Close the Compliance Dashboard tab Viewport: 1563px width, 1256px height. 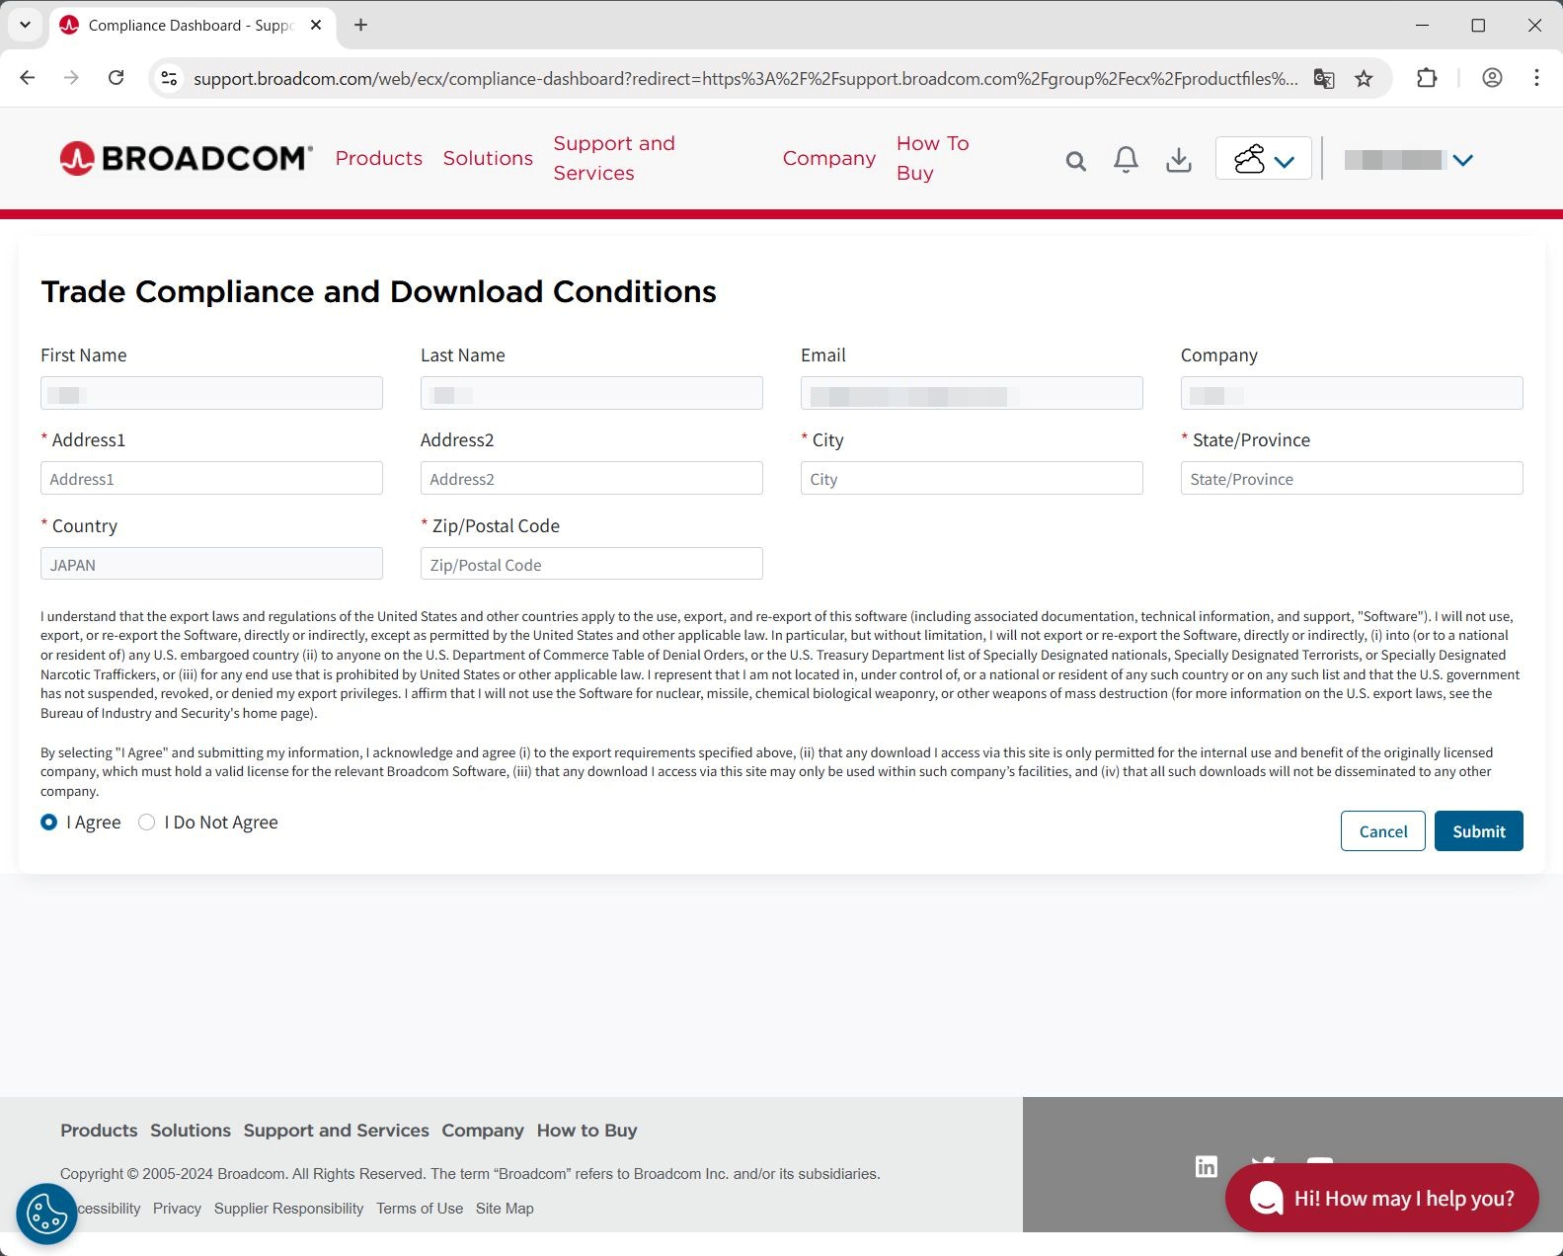(316, 25)
